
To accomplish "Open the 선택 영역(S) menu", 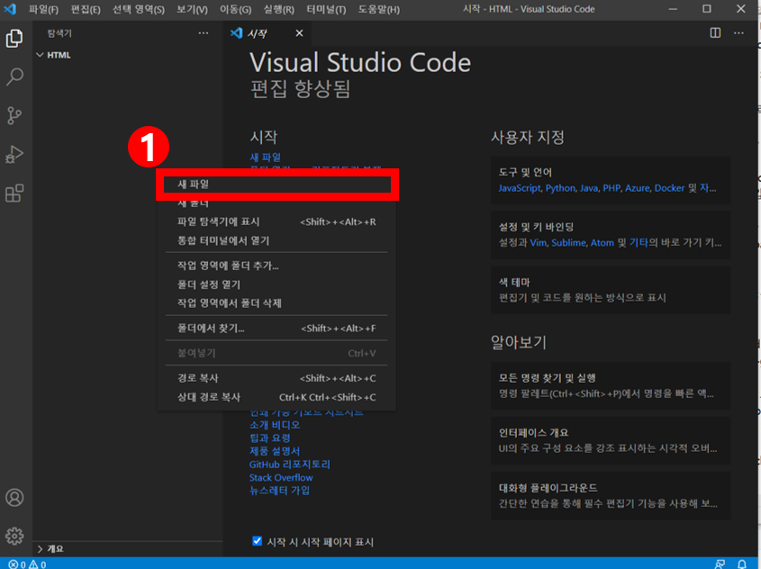I will [139, 9].
